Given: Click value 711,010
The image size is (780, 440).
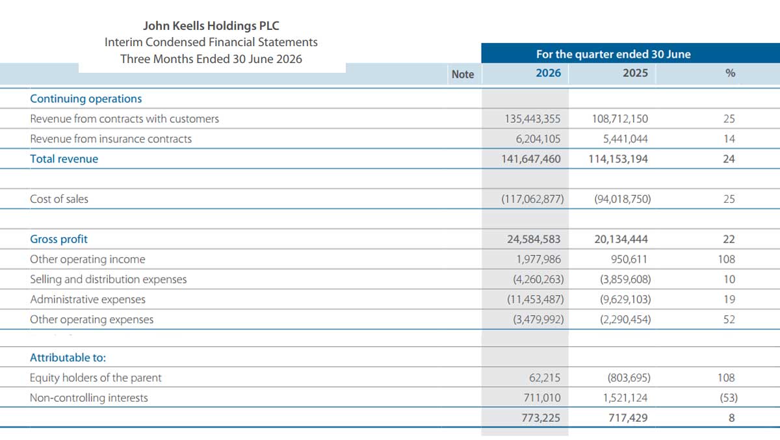Looking at the screenshot, I should tap(543, 398).
